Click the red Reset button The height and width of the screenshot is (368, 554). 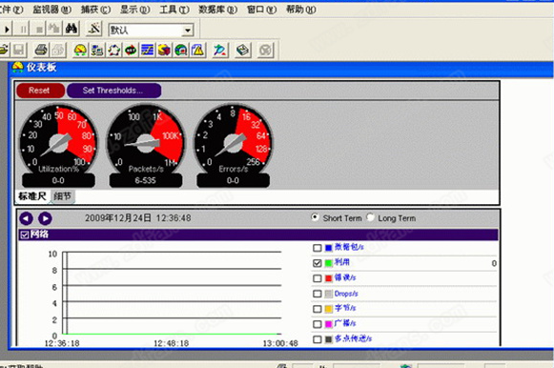40,91
